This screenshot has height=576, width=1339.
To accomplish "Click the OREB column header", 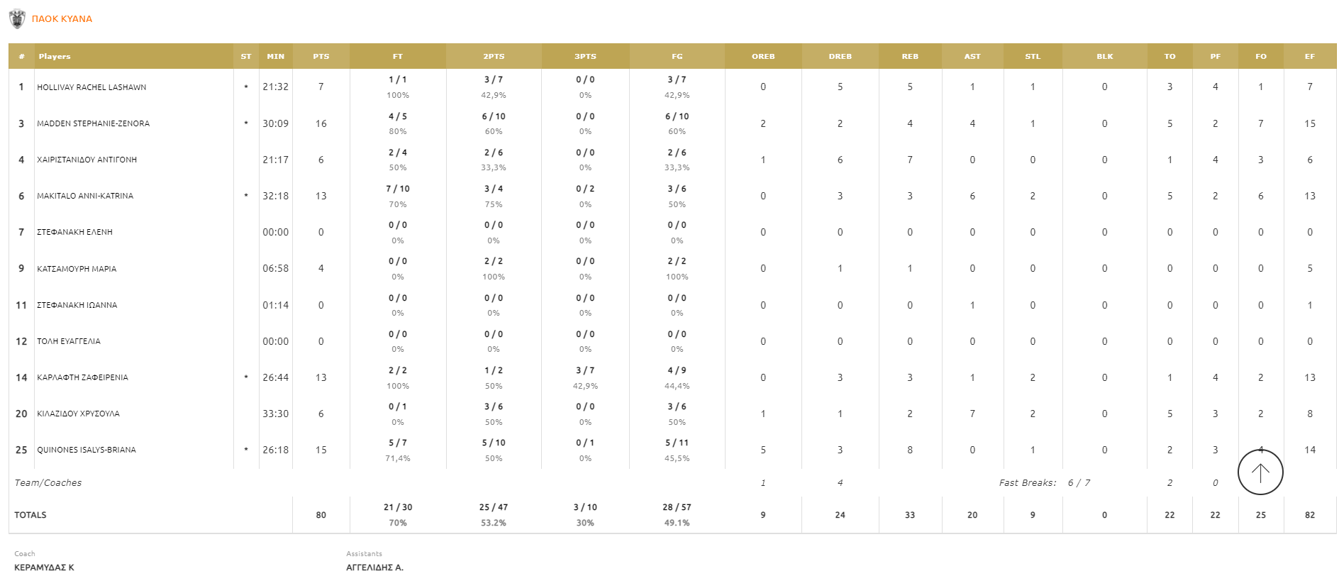I will click(x=762, y=57).
